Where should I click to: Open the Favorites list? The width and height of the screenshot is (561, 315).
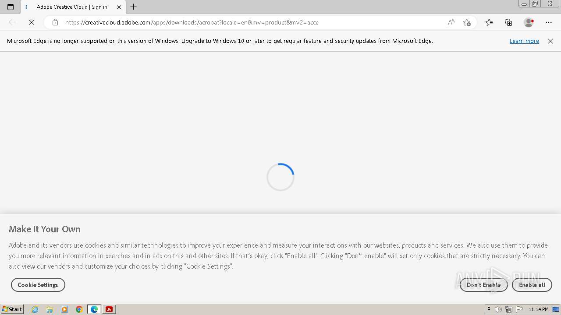(489, 22)
